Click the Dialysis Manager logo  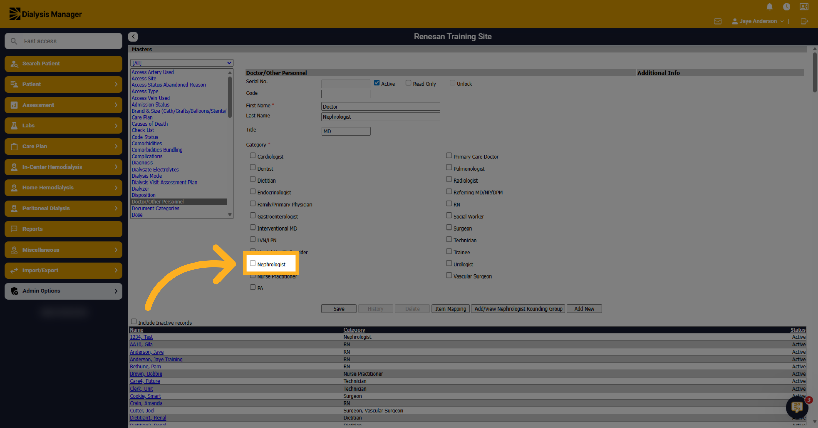click(x=45, y=14)
